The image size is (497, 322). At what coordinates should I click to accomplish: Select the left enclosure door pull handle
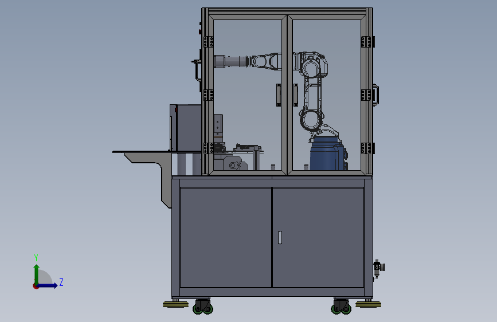tap(278, 95)
